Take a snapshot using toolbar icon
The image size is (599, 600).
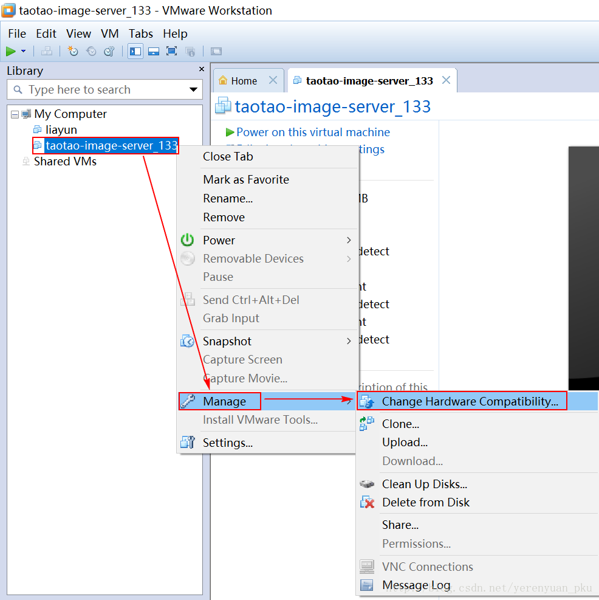73,51
